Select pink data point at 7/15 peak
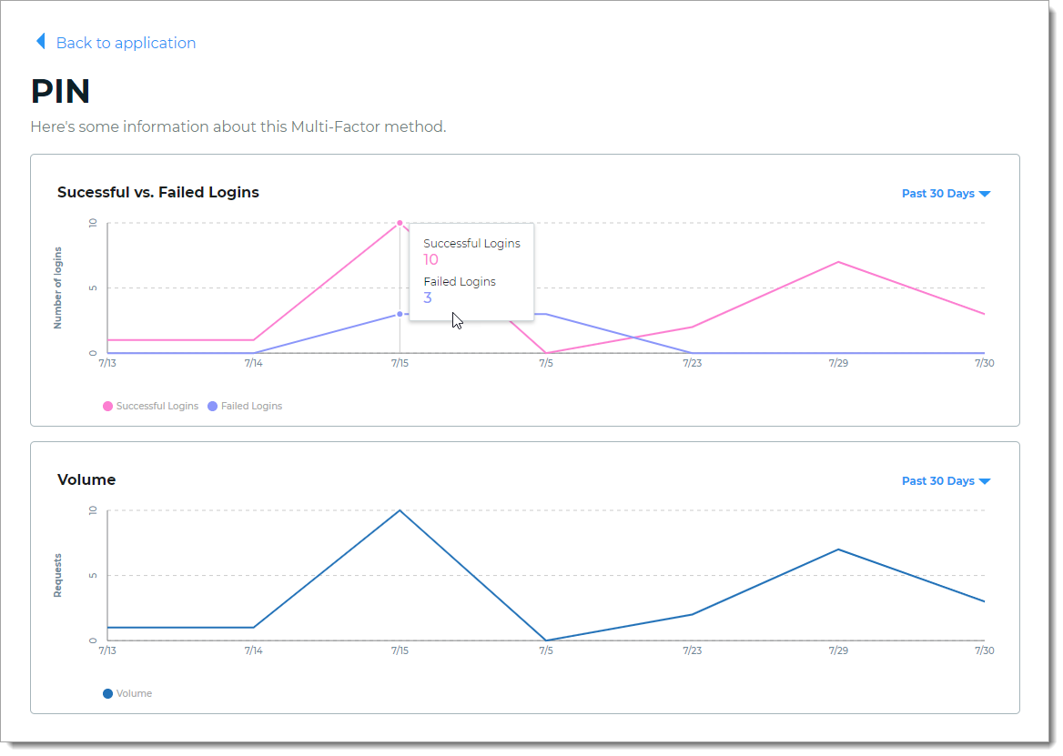Image resolution: width=1063 pixels, height=756 pixels. (x=400, y=223)
